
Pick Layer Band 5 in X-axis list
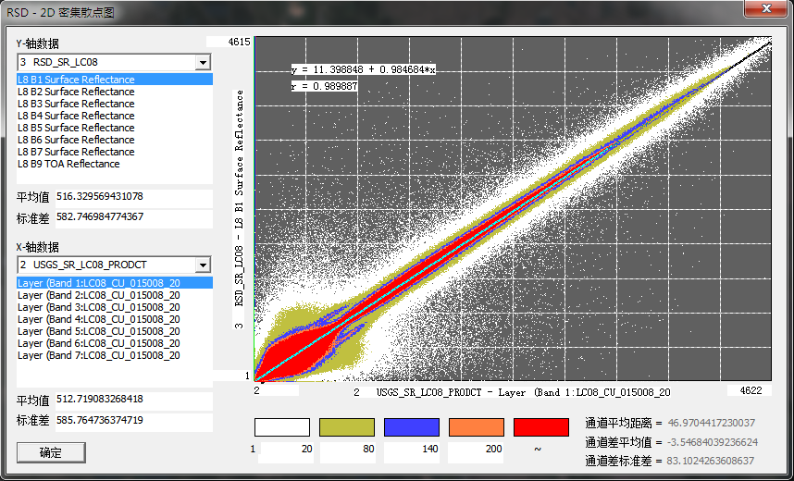(x=98, y=331)
